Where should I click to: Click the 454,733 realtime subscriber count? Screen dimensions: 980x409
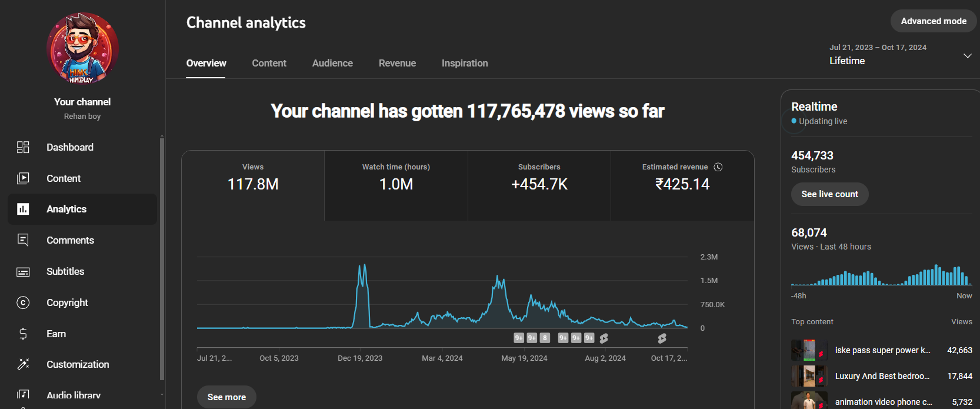click(812, 155)
